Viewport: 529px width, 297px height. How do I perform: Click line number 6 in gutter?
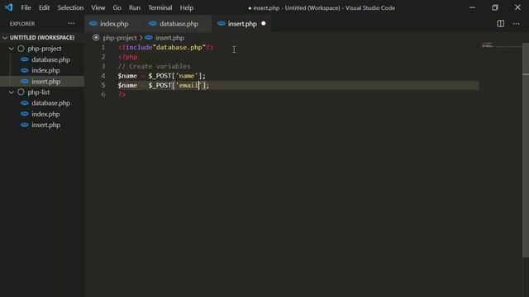point(103,95)
